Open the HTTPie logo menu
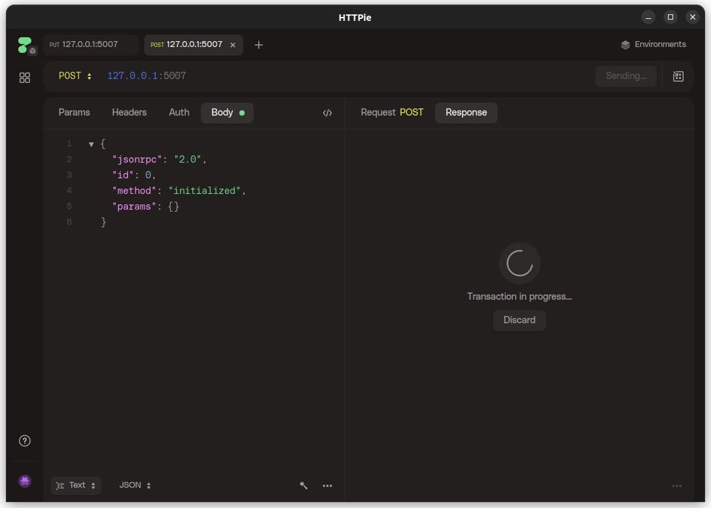Image resolution: width=711 pixels, height=508 pixels. (x=25, y=44)
